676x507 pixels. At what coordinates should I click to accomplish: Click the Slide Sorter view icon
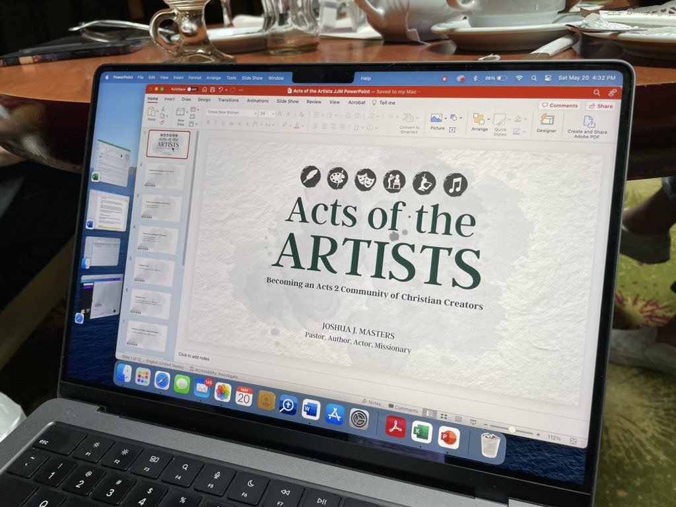444,417
